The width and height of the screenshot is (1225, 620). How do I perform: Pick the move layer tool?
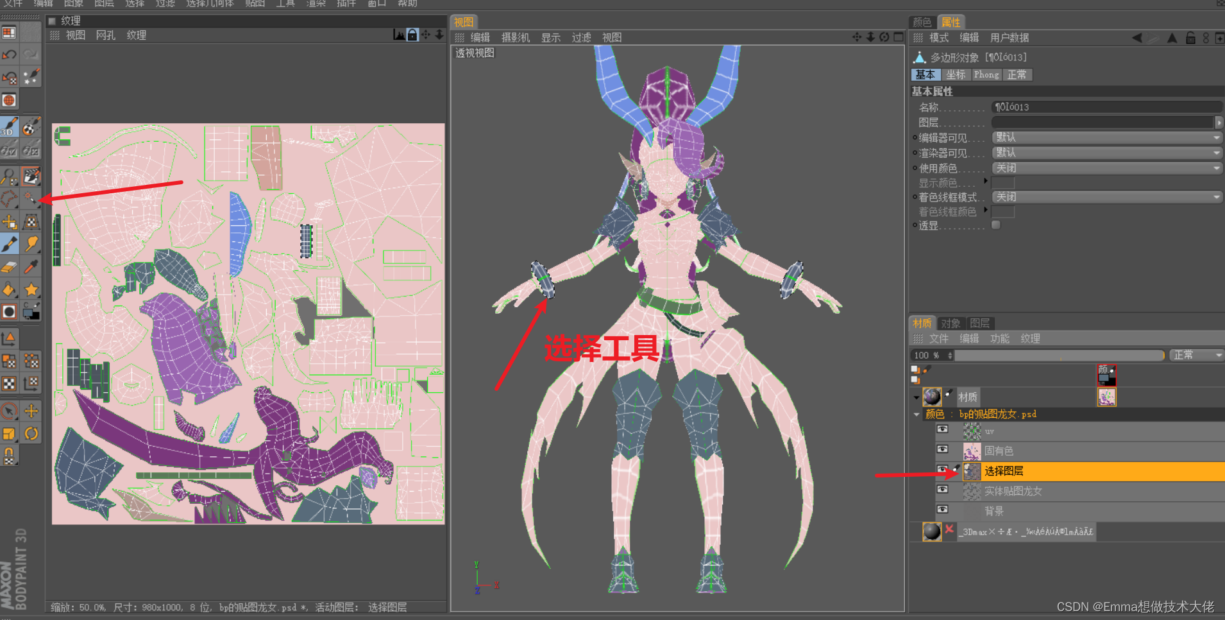pos(9,221)
